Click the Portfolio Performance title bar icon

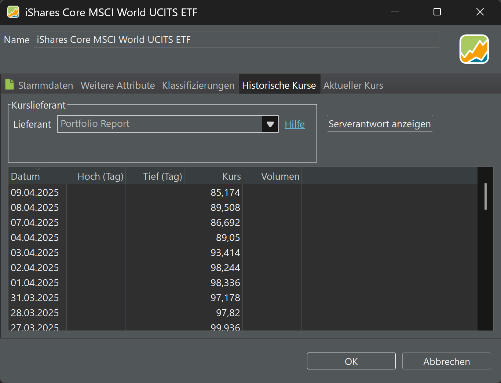(x=13, y=12)
